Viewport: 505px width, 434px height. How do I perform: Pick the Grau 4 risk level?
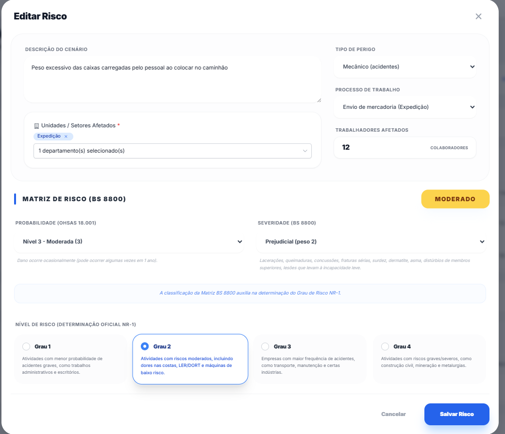(x=385, y=347)
